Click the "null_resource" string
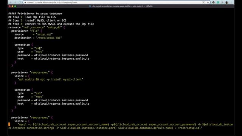The width and height of the screenshot is (242, 136). [34, 28]
